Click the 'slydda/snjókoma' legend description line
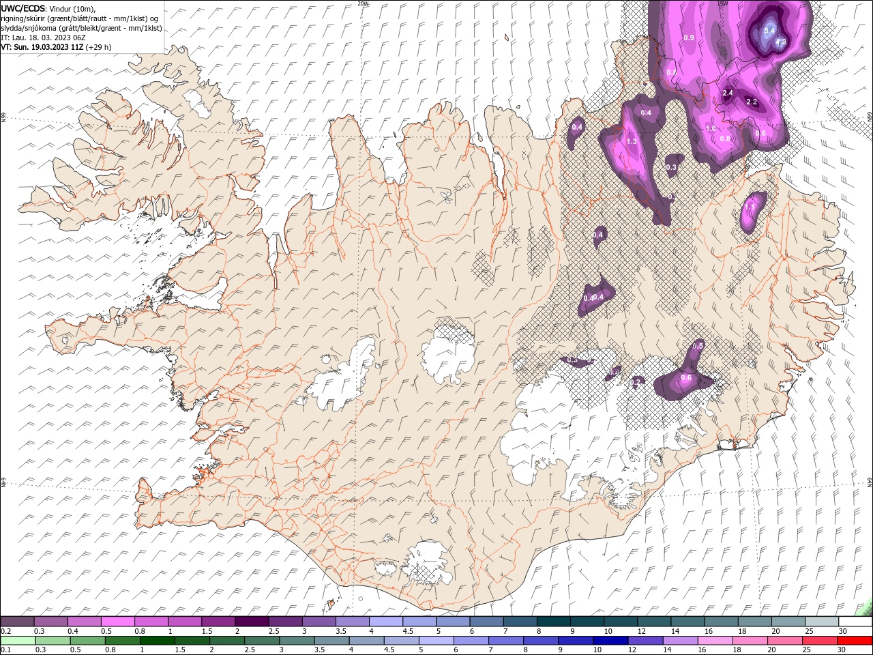The width and height of the screenshot is (873, 655). click(81, 28)
